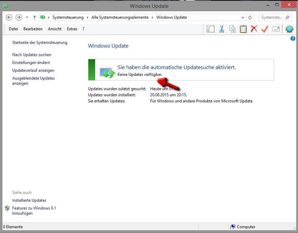Viewport: 298px width, 233px height.
Task: Expand chevron after Systemsteuerung breadcrumb
Action: 87,17
